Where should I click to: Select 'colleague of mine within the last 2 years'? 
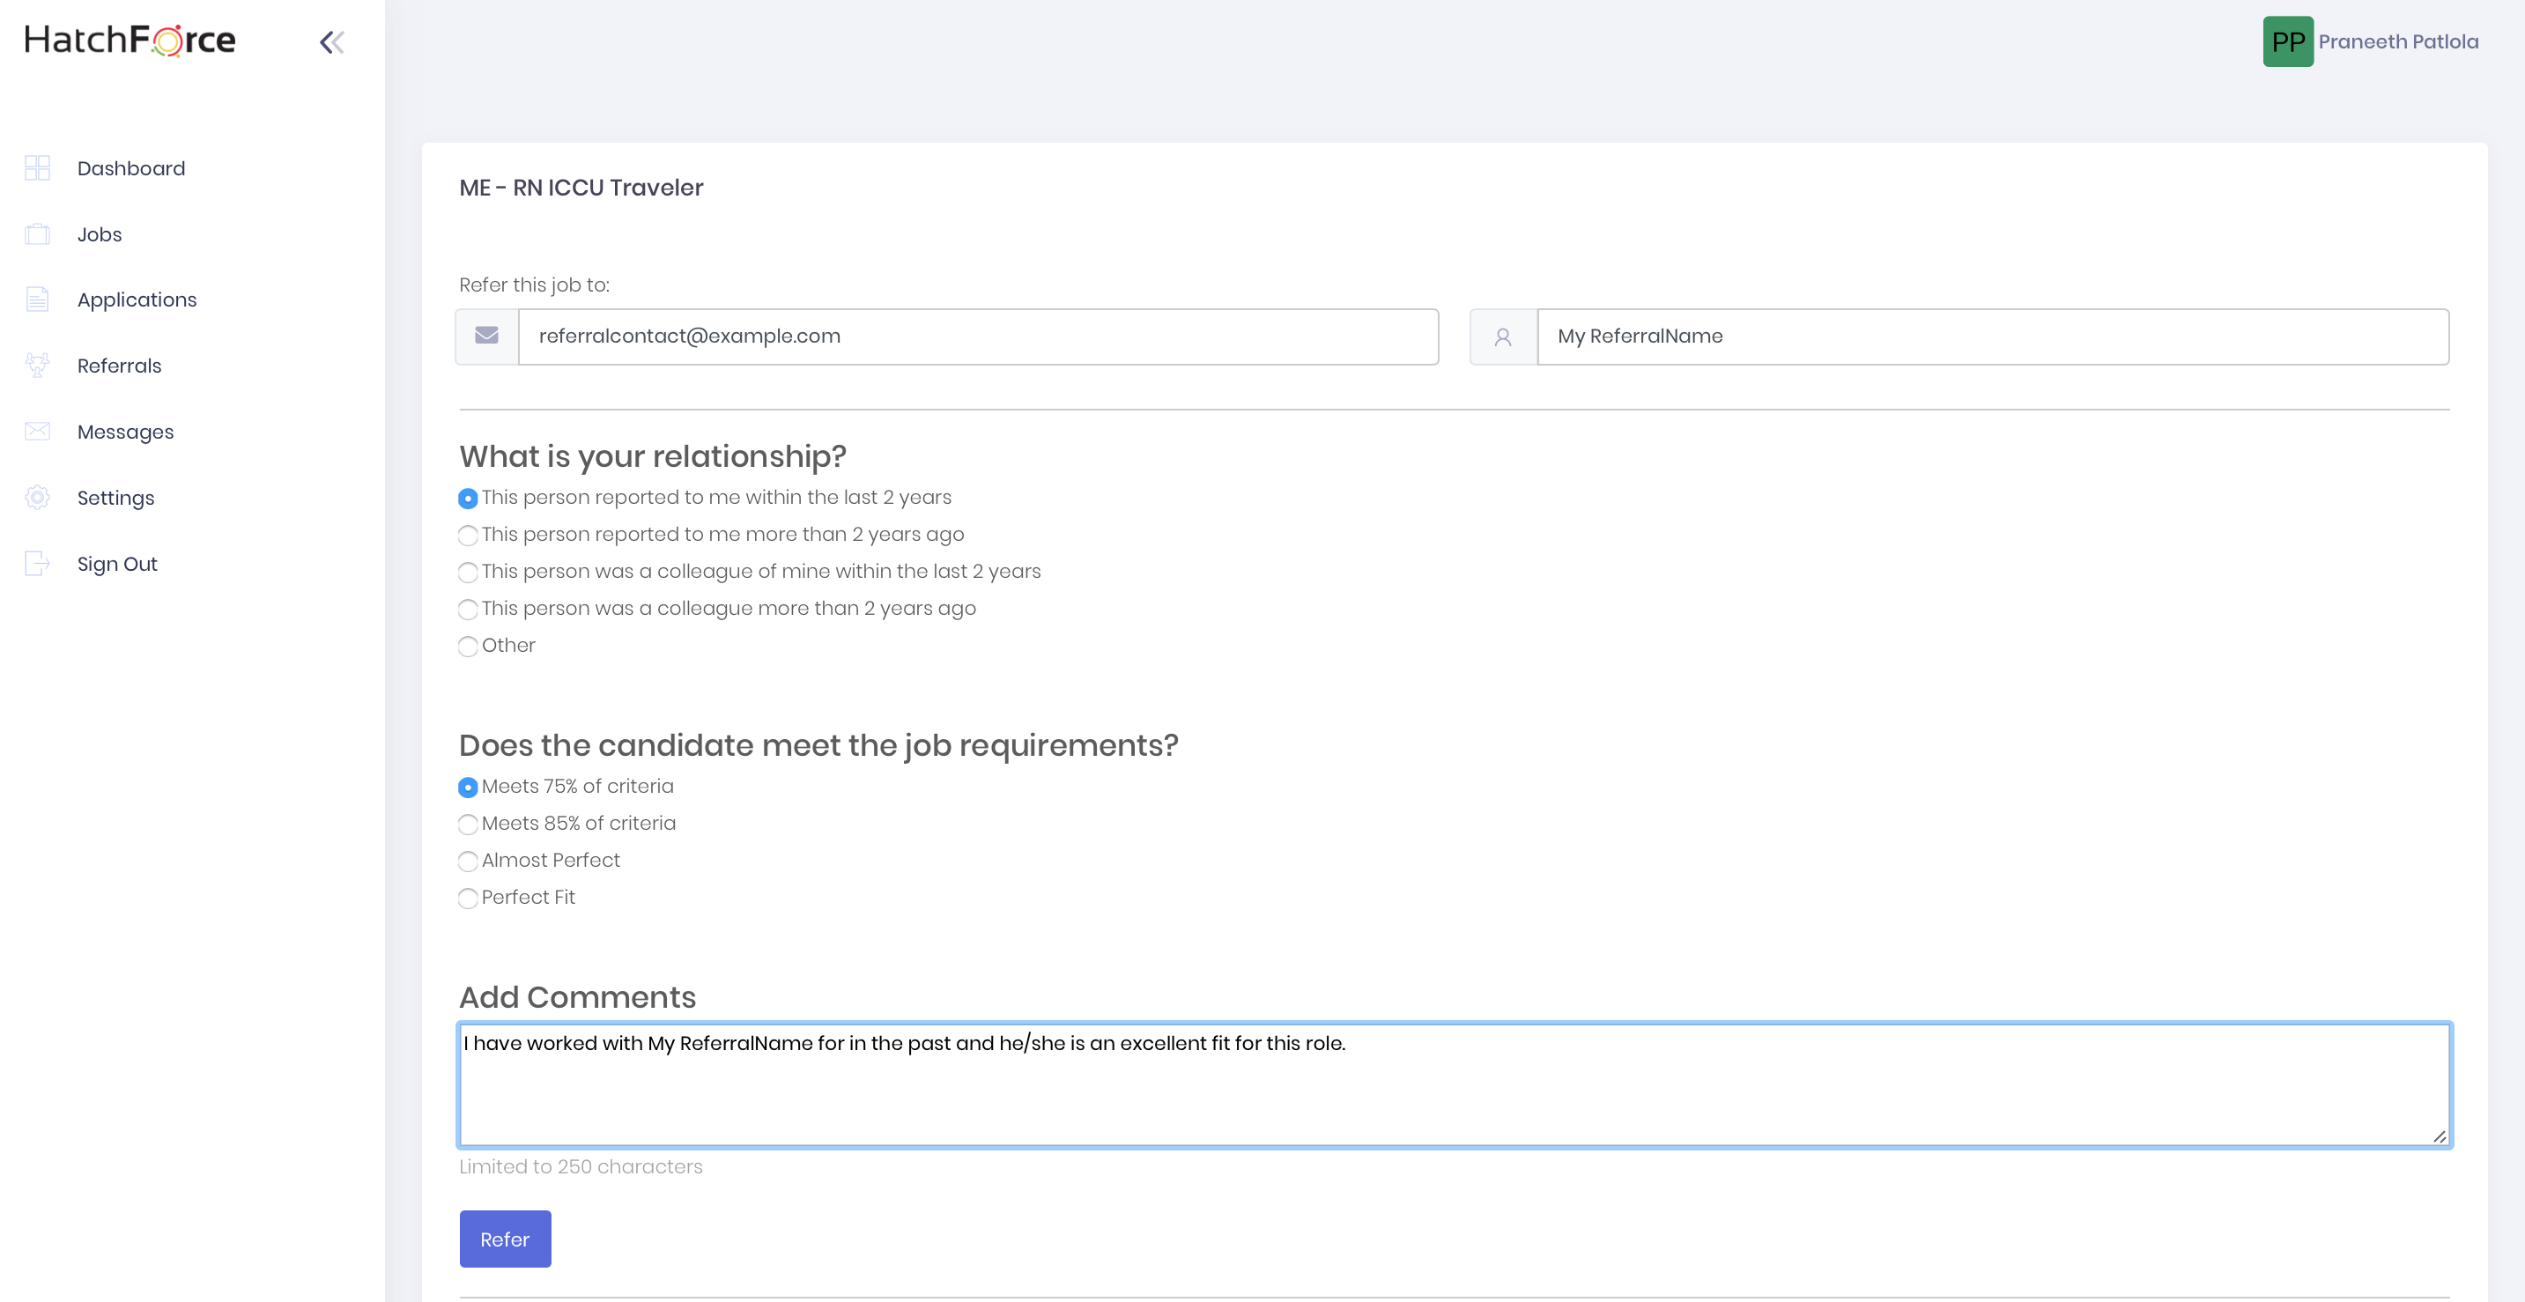[468, 573]
